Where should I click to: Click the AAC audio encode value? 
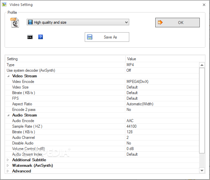pos(130,121)
